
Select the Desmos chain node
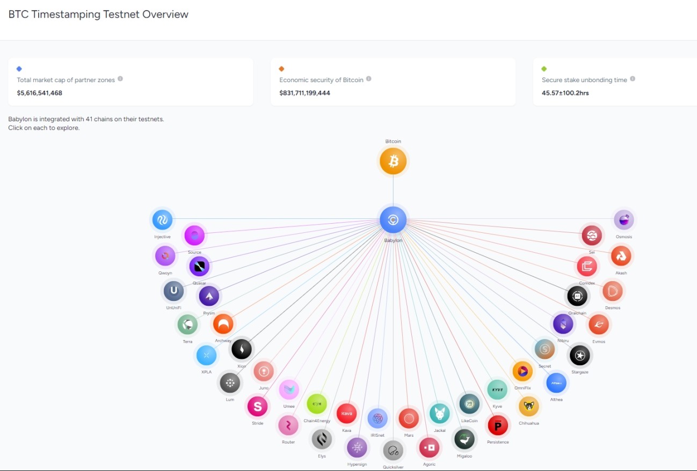[x=613, y=291]
